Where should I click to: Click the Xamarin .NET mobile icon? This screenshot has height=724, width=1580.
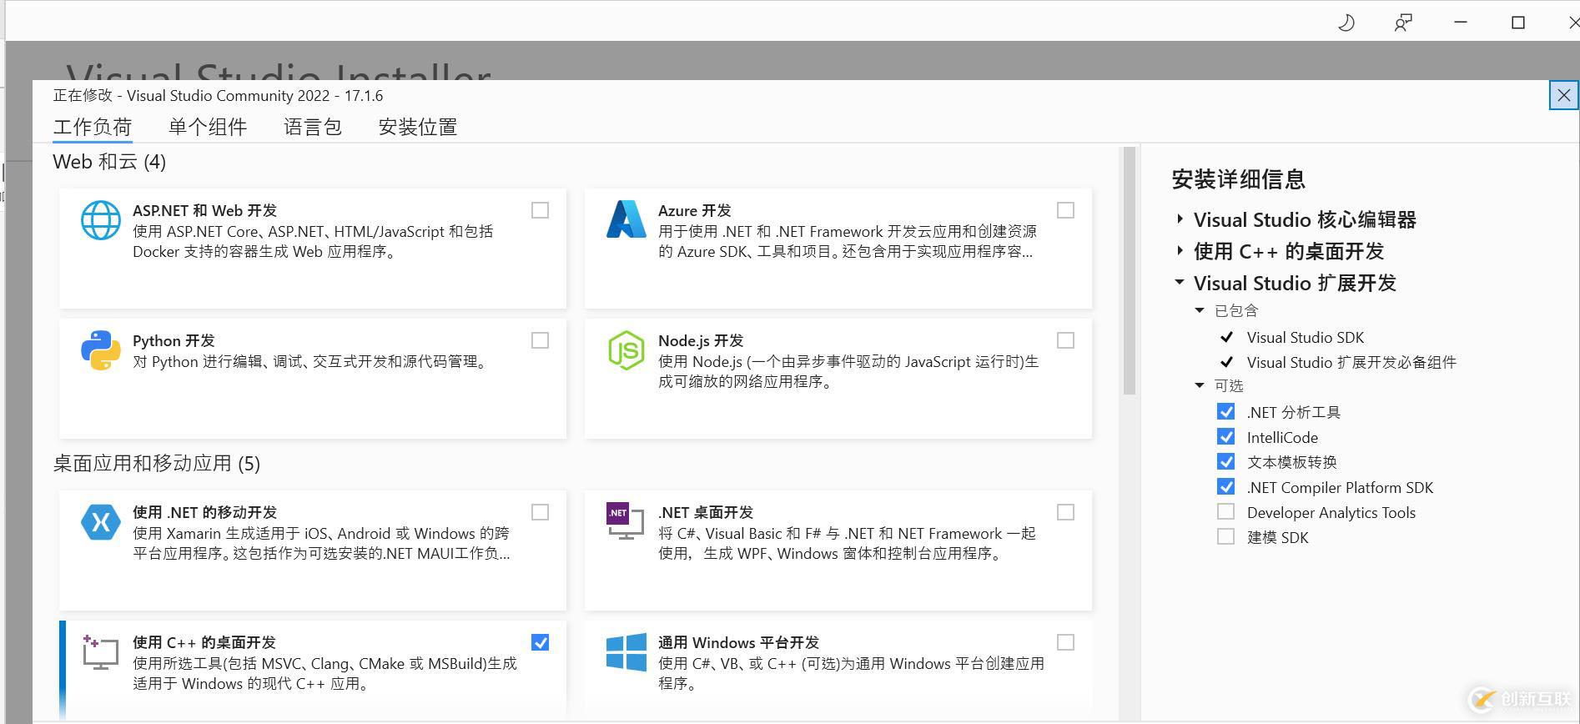click(x=100, y=522)
